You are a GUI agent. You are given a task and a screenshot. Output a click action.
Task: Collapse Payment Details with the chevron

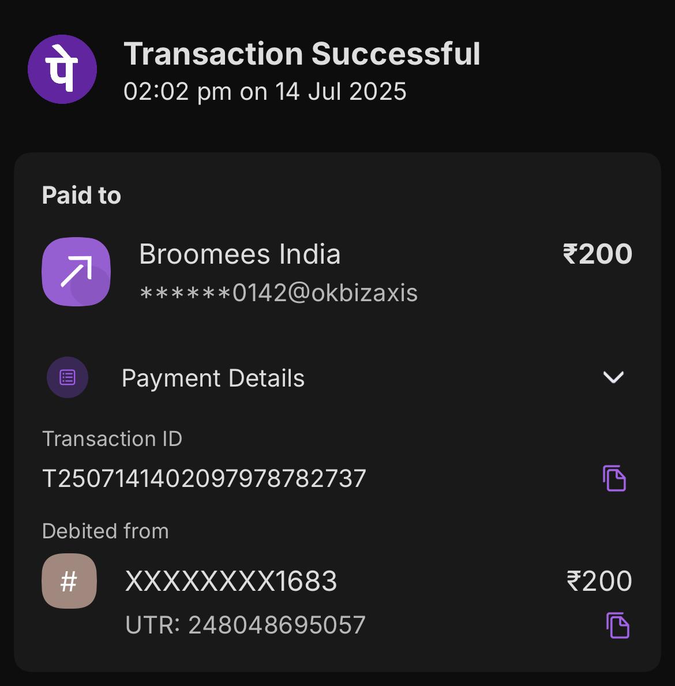click(x=613, y=377)
